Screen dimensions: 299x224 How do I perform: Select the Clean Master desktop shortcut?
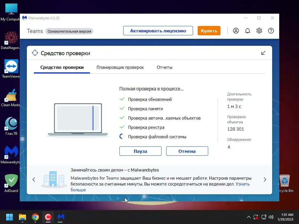tap(11, 97)
